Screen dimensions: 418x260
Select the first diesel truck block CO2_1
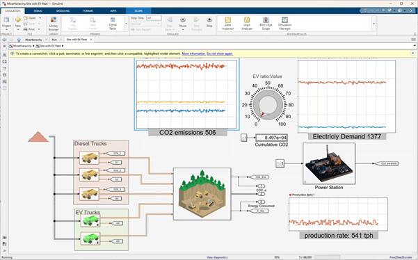[x=89, y=158]
